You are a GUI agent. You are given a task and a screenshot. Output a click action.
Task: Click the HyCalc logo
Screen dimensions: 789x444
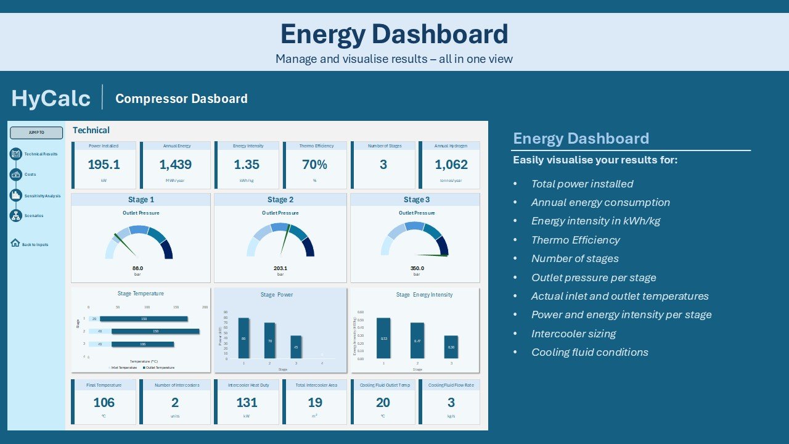51,97
